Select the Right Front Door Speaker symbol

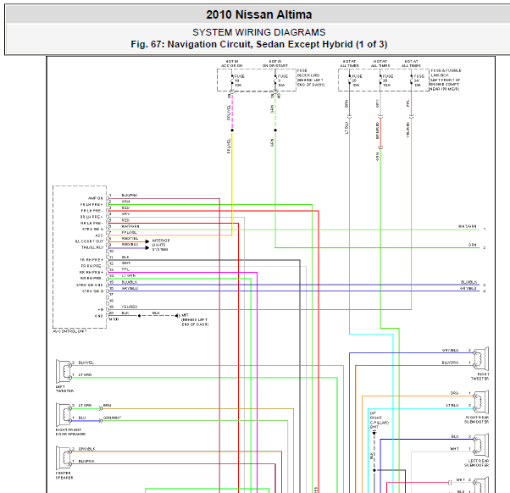(64, 414)
